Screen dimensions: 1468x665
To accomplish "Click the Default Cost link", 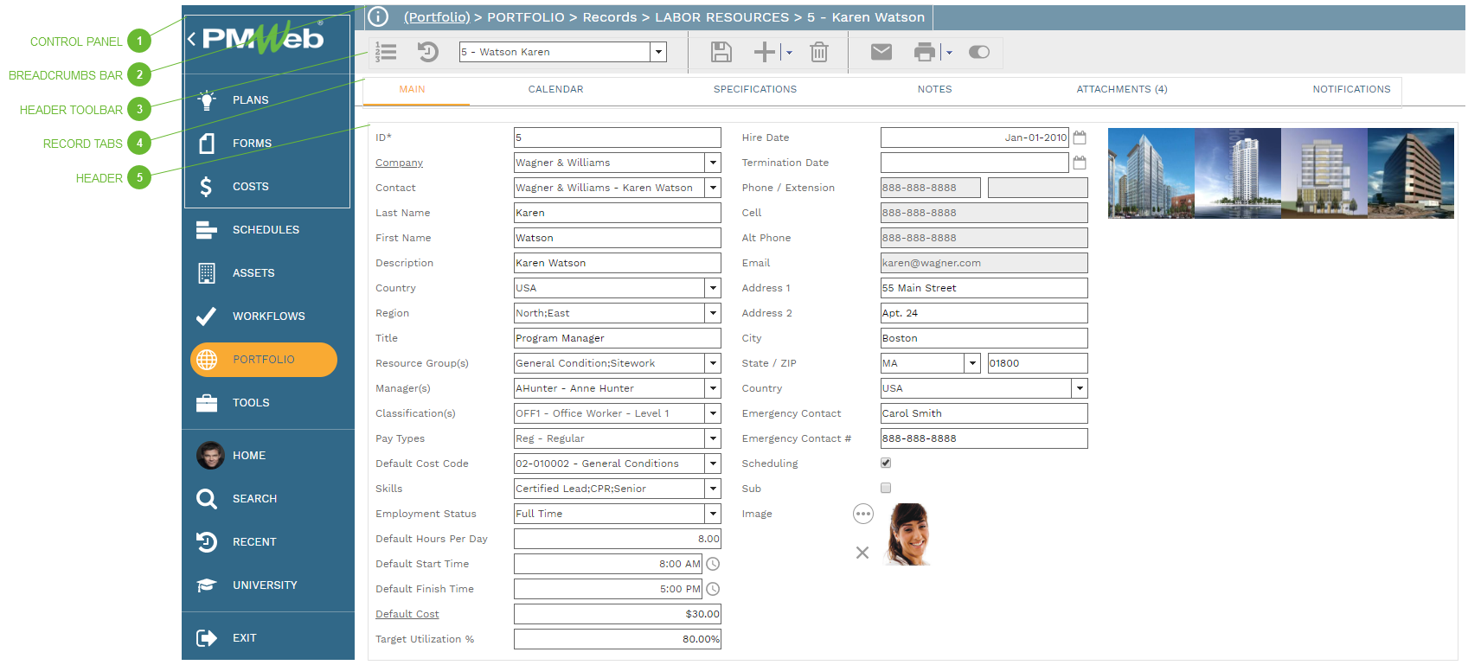I will pyautogui.click(x=407, y=614).
